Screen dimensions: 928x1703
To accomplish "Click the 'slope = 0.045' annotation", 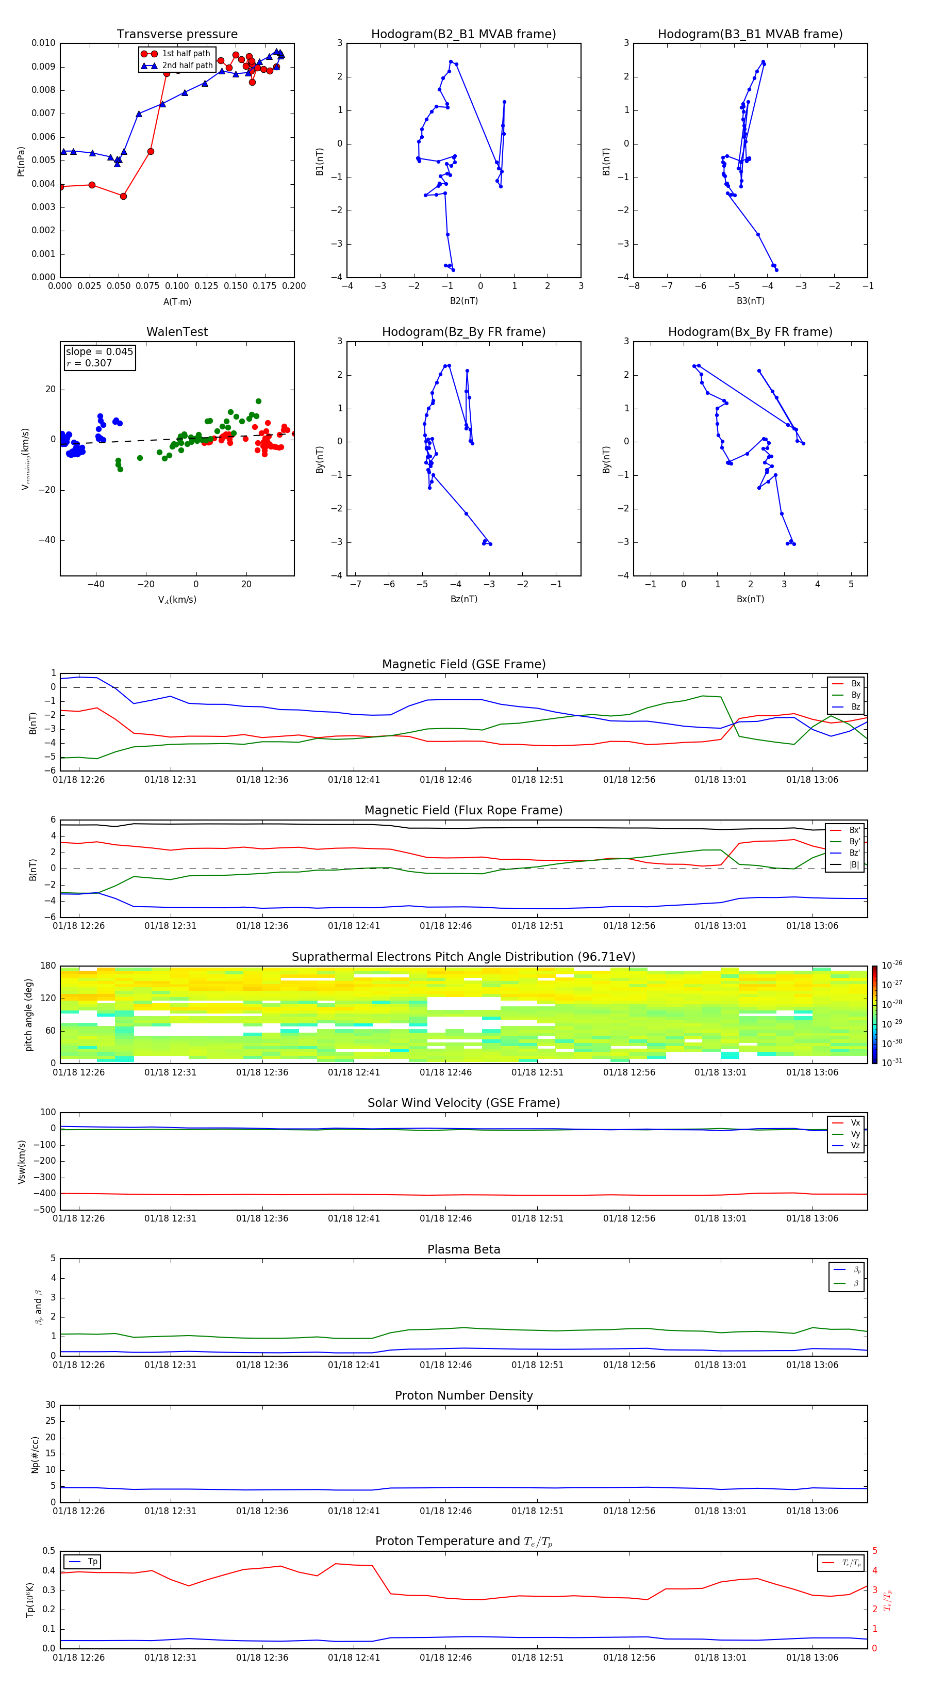I will (x=100, y=352).
